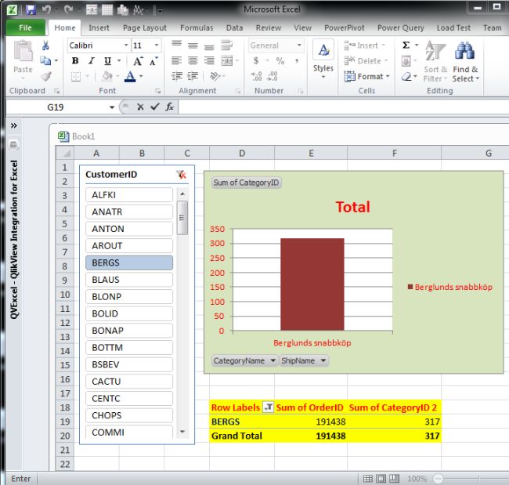Click the Grow Font icon
509x485 pixels.
point(138,61)
